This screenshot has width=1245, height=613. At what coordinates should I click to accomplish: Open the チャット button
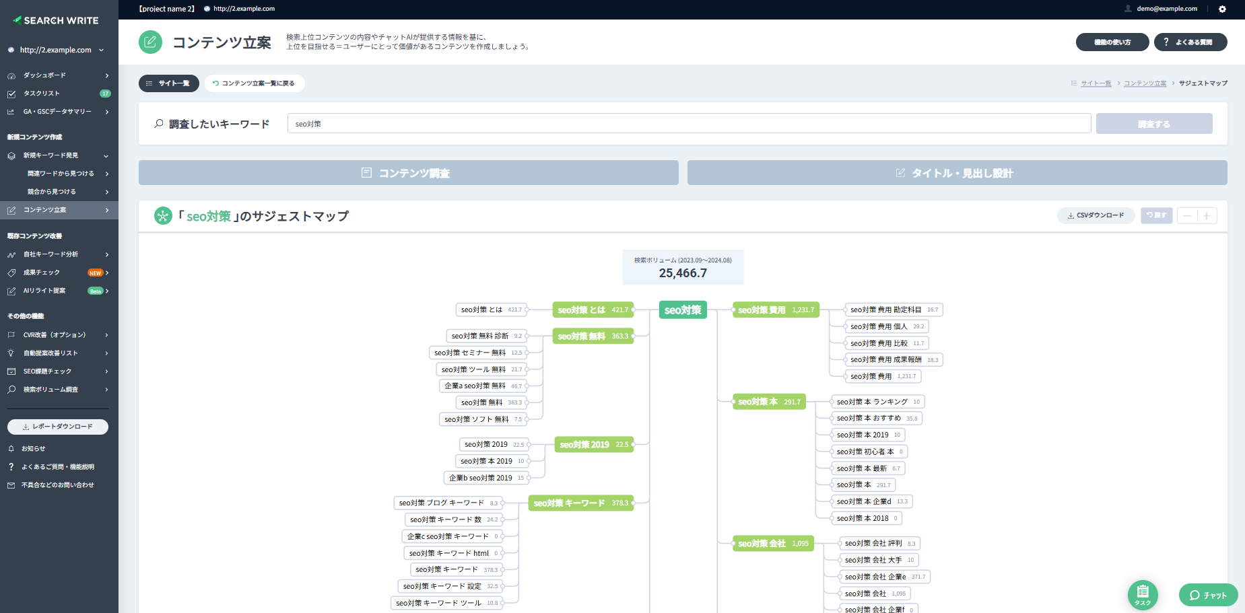1209,595
